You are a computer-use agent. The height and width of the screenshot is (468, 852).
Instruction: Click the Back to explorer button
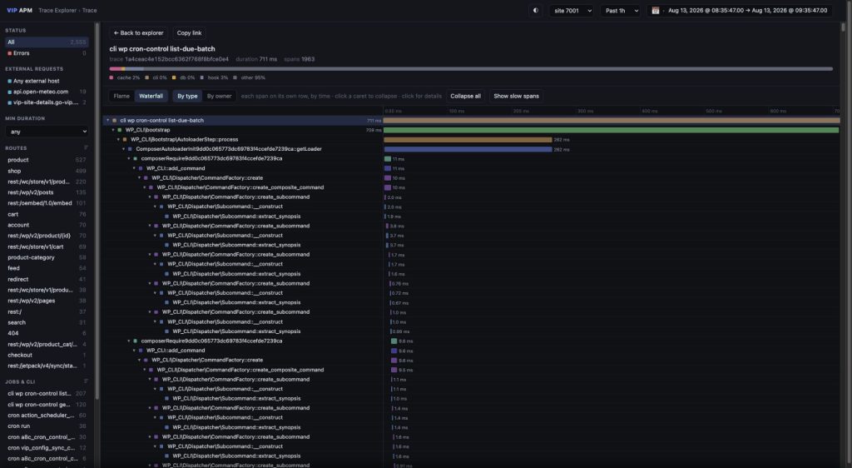coord(139,33)
